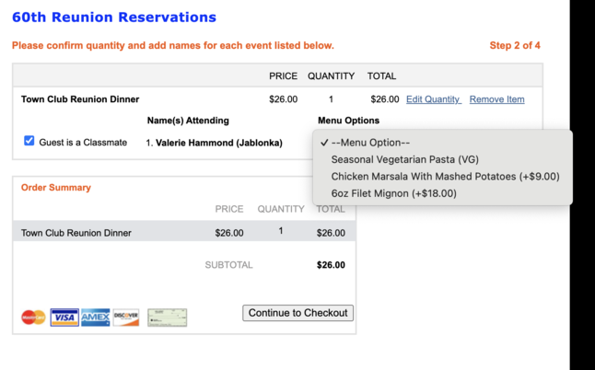Click the Valerie Hammond (Jablonka) attendee name
The image size is (595, 370).
point(219,143)
